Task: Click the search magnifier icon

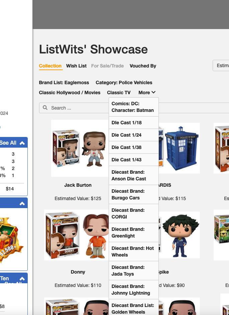Action: [x=45, y=108]
